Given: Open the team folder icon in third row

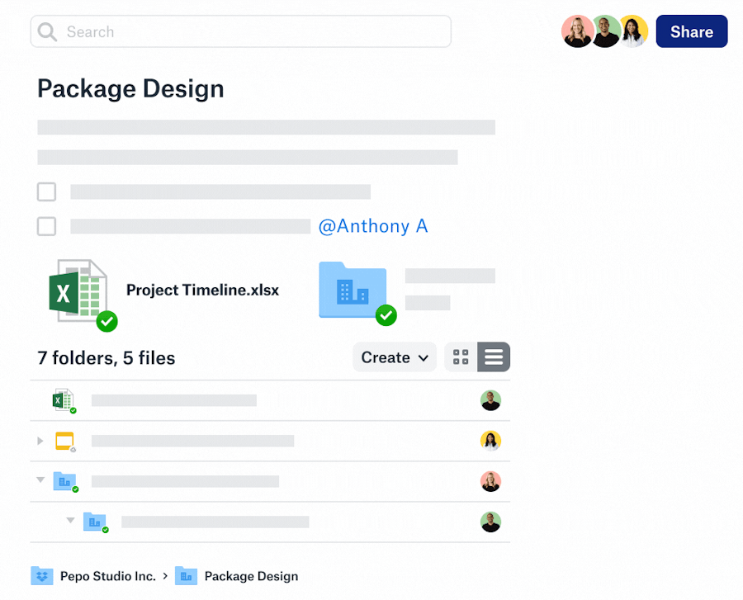Looking at the screenshot, I should pyautogui.click(x=65, y=481).
